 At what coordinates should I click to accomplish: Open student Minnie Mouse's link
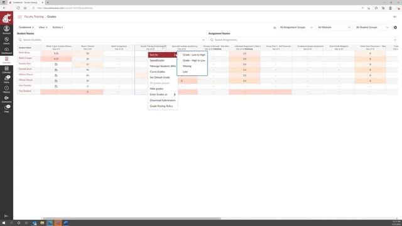(x=26, y=80)
